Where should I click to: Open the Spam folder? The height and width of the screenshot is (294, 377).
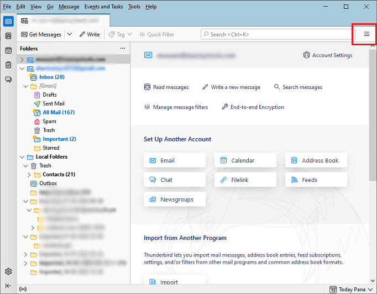point(49,122)
